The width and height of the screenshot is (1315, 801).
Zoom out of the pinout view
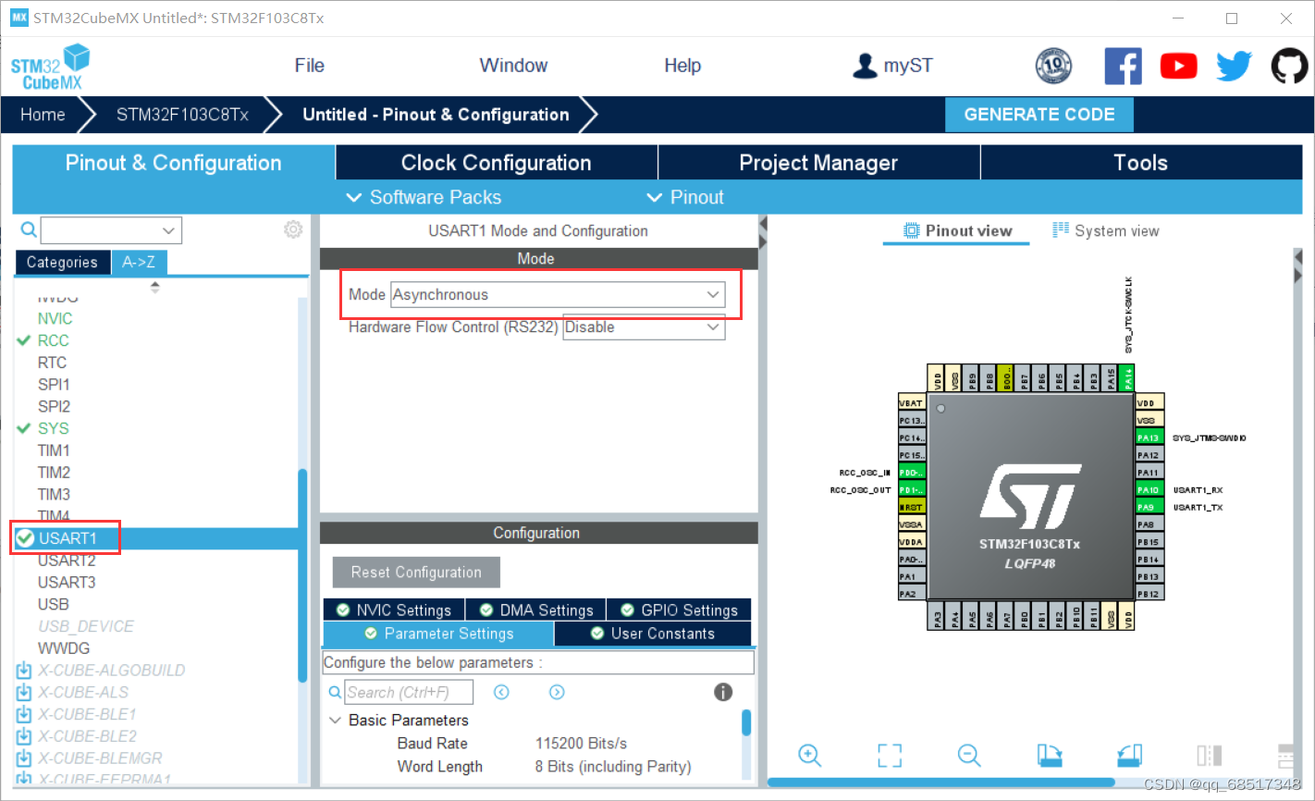pyautogui.click(x=968, y=755)
